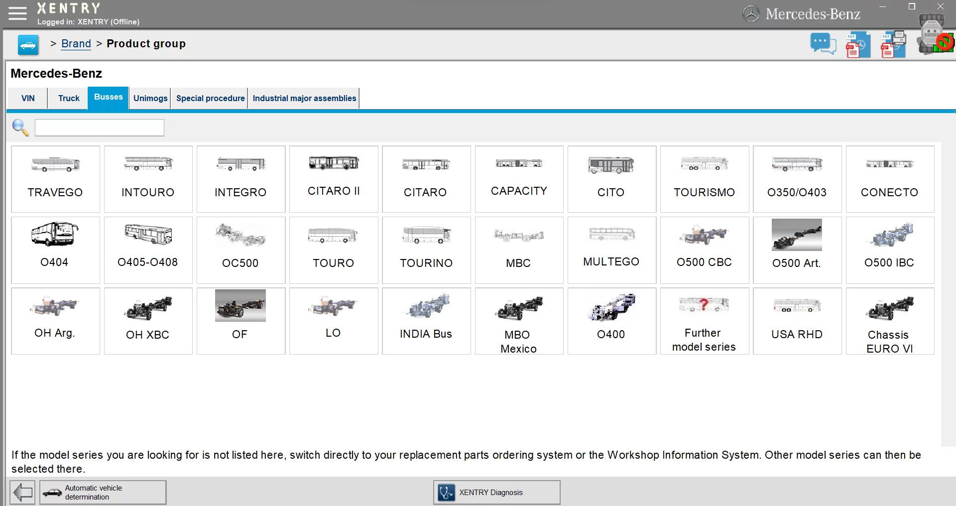Image resolution: width=956 pixels, height=506 pixels.
Task: Open the Special procedure tab
Action: click(x=210, y=98)
